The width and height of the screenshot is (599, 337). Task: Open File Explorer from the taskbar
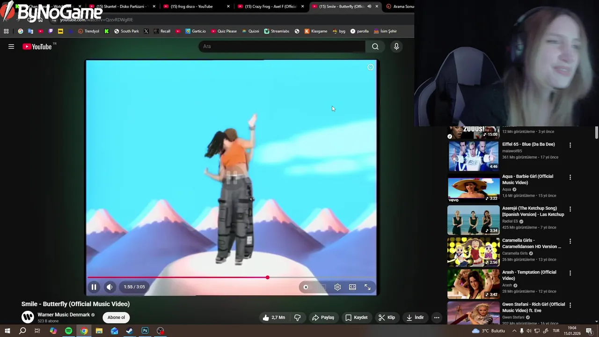pos(99,331)
